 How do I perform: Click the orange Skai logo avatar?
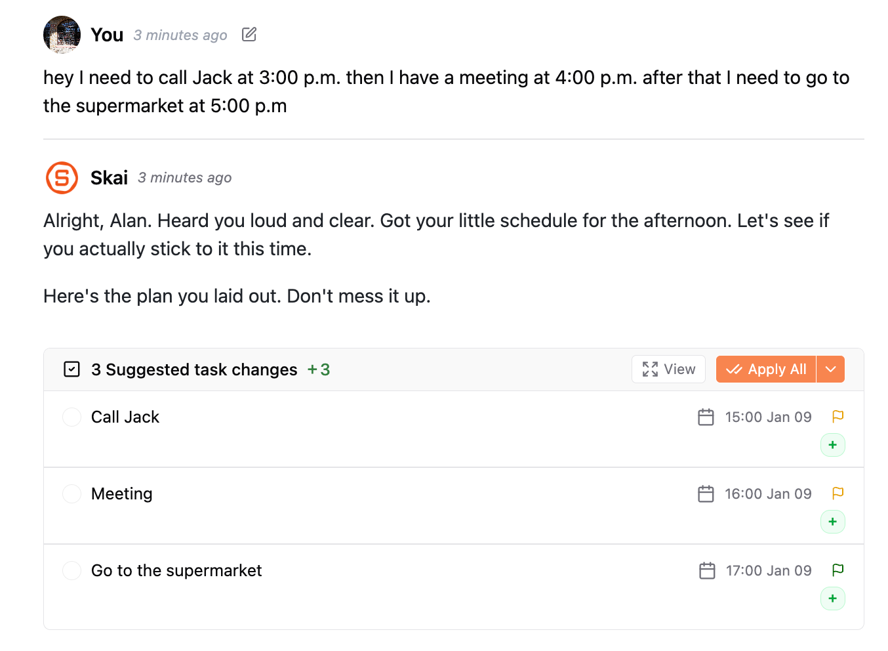pos(62,178)
